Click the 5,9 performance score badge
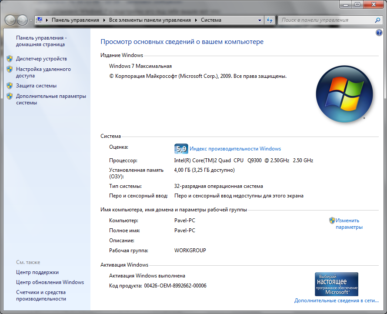The image size is (387, 314). coord(181,149)
